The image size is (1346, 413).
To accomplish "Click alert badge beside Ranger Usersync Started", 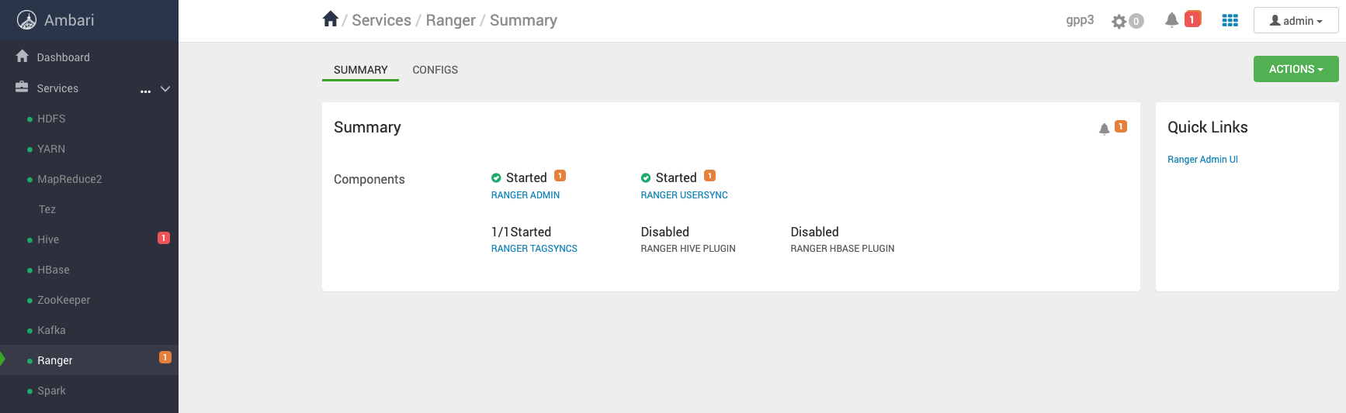I will tap(710, 176).
